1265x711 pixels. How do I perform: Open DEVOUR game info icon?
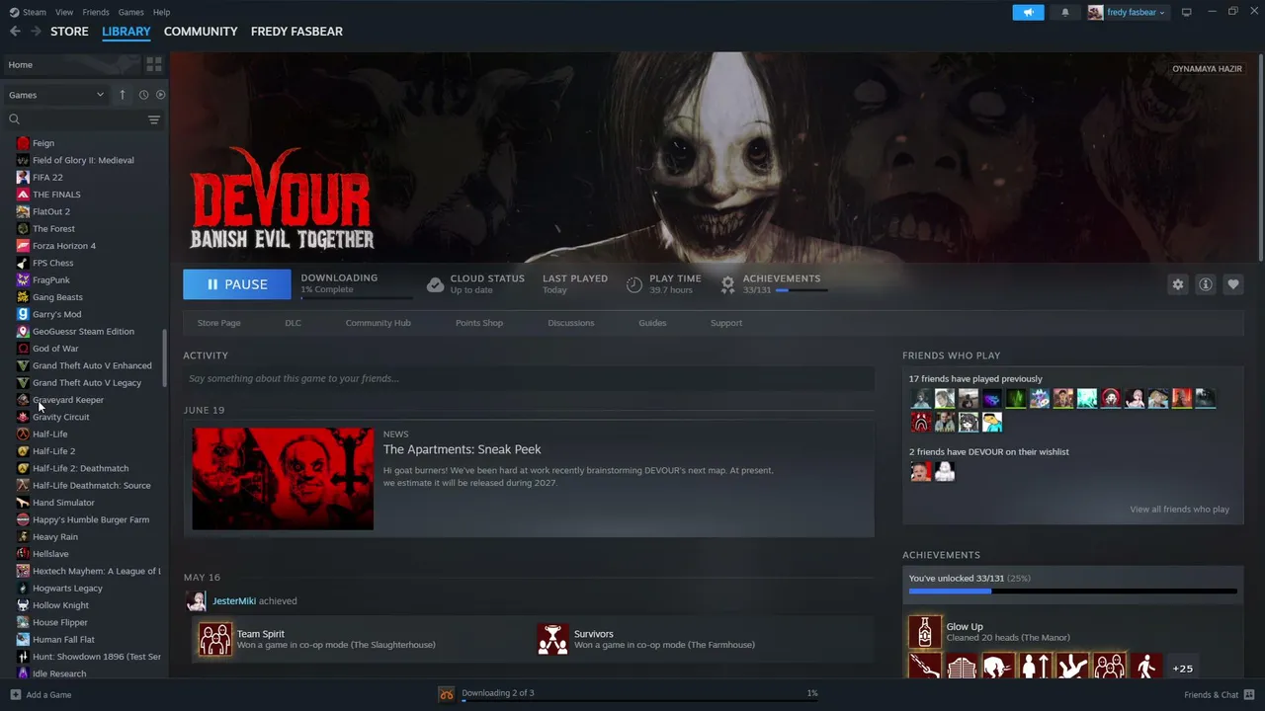[1206, 284]
